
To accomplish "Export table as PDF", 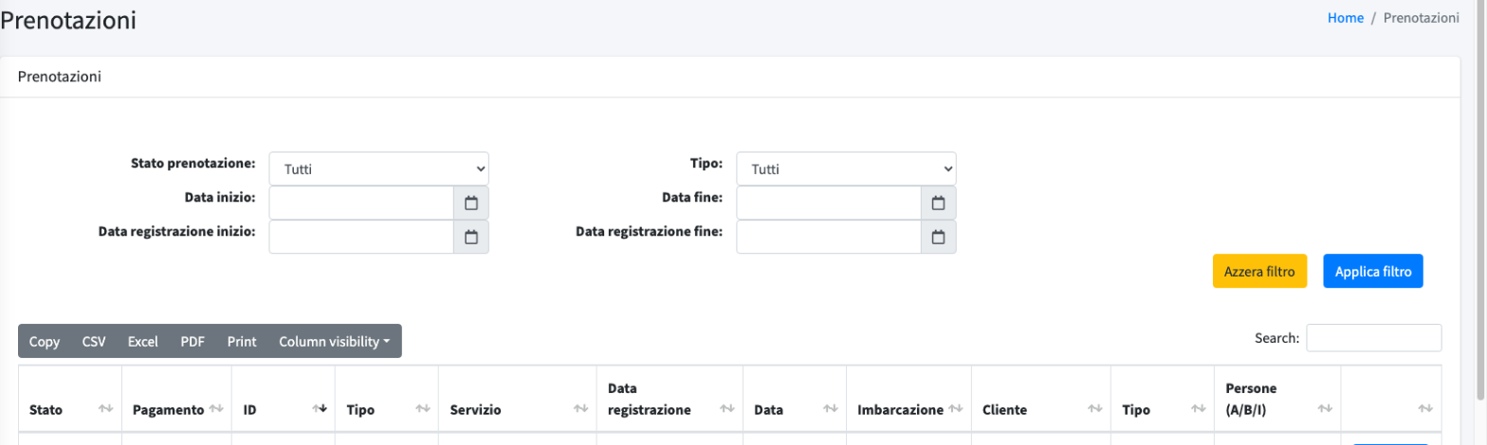I will coord(193,342).
